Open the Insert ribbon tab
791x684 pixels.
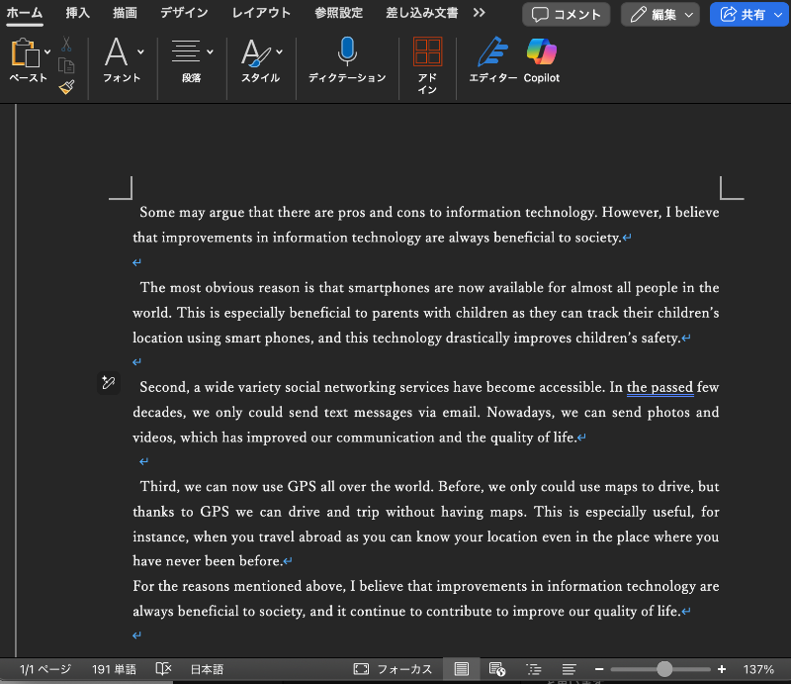tap(78, 13)
